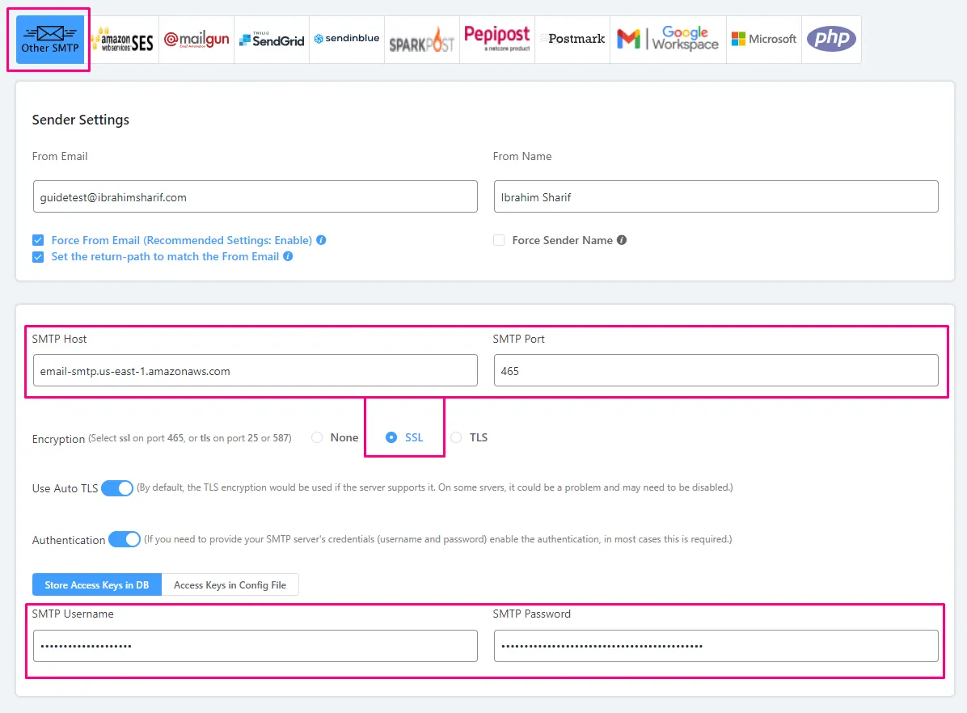This screenshot has height=713, width=967.
Task: Click the Sender Settings heading
Action: (81, 120)
